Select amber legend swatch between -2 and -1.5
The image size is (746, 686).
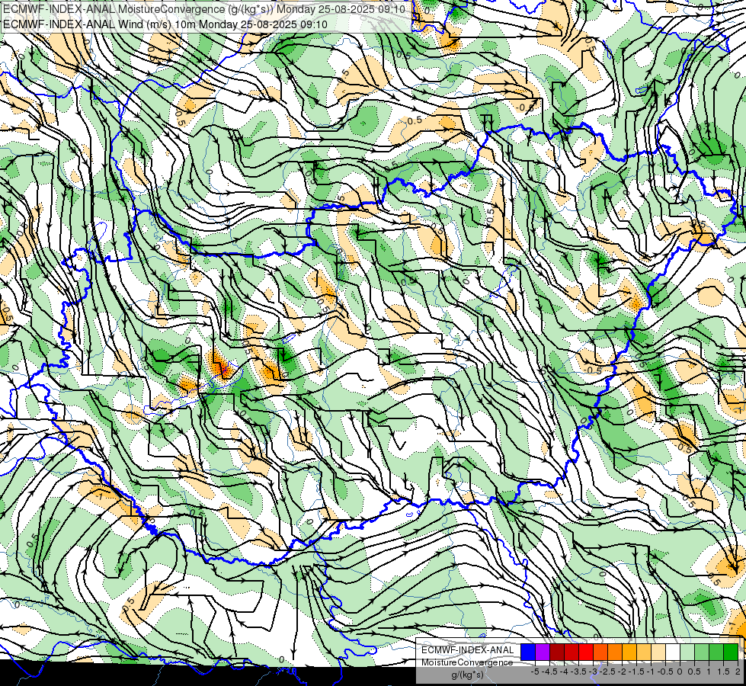click(629, 652)
